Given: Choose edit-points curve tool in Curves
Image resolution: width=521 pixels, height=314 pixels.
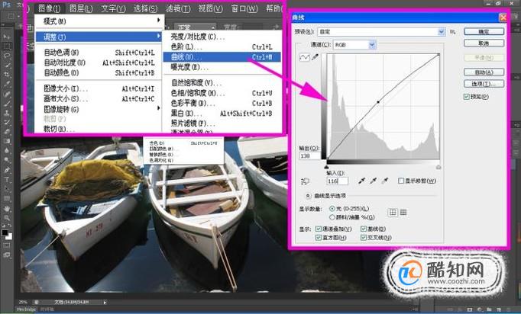Looking at the screenshot, I should pos(304,57).
